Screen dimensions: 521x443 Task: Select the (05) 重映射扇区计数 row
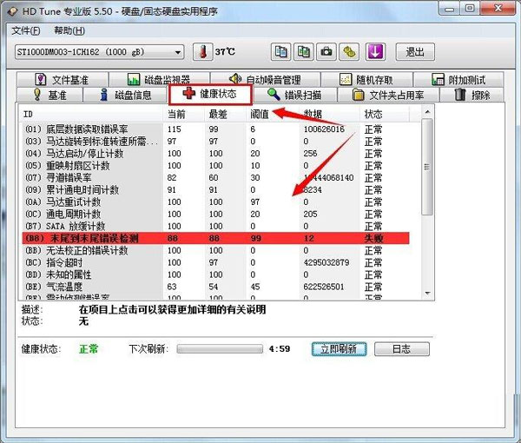[x=216, y=166]
